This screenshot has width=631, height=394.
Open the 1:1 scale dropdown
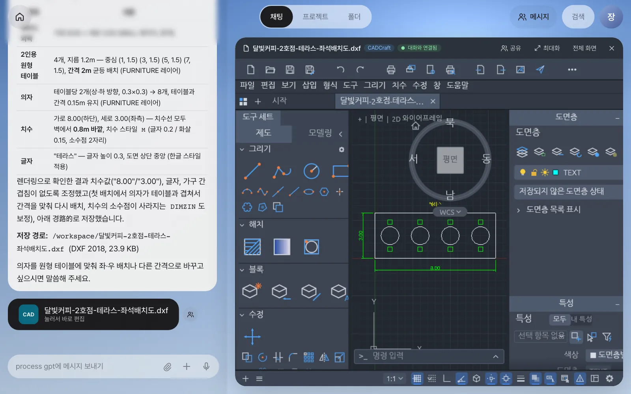(x=395, y=379)
